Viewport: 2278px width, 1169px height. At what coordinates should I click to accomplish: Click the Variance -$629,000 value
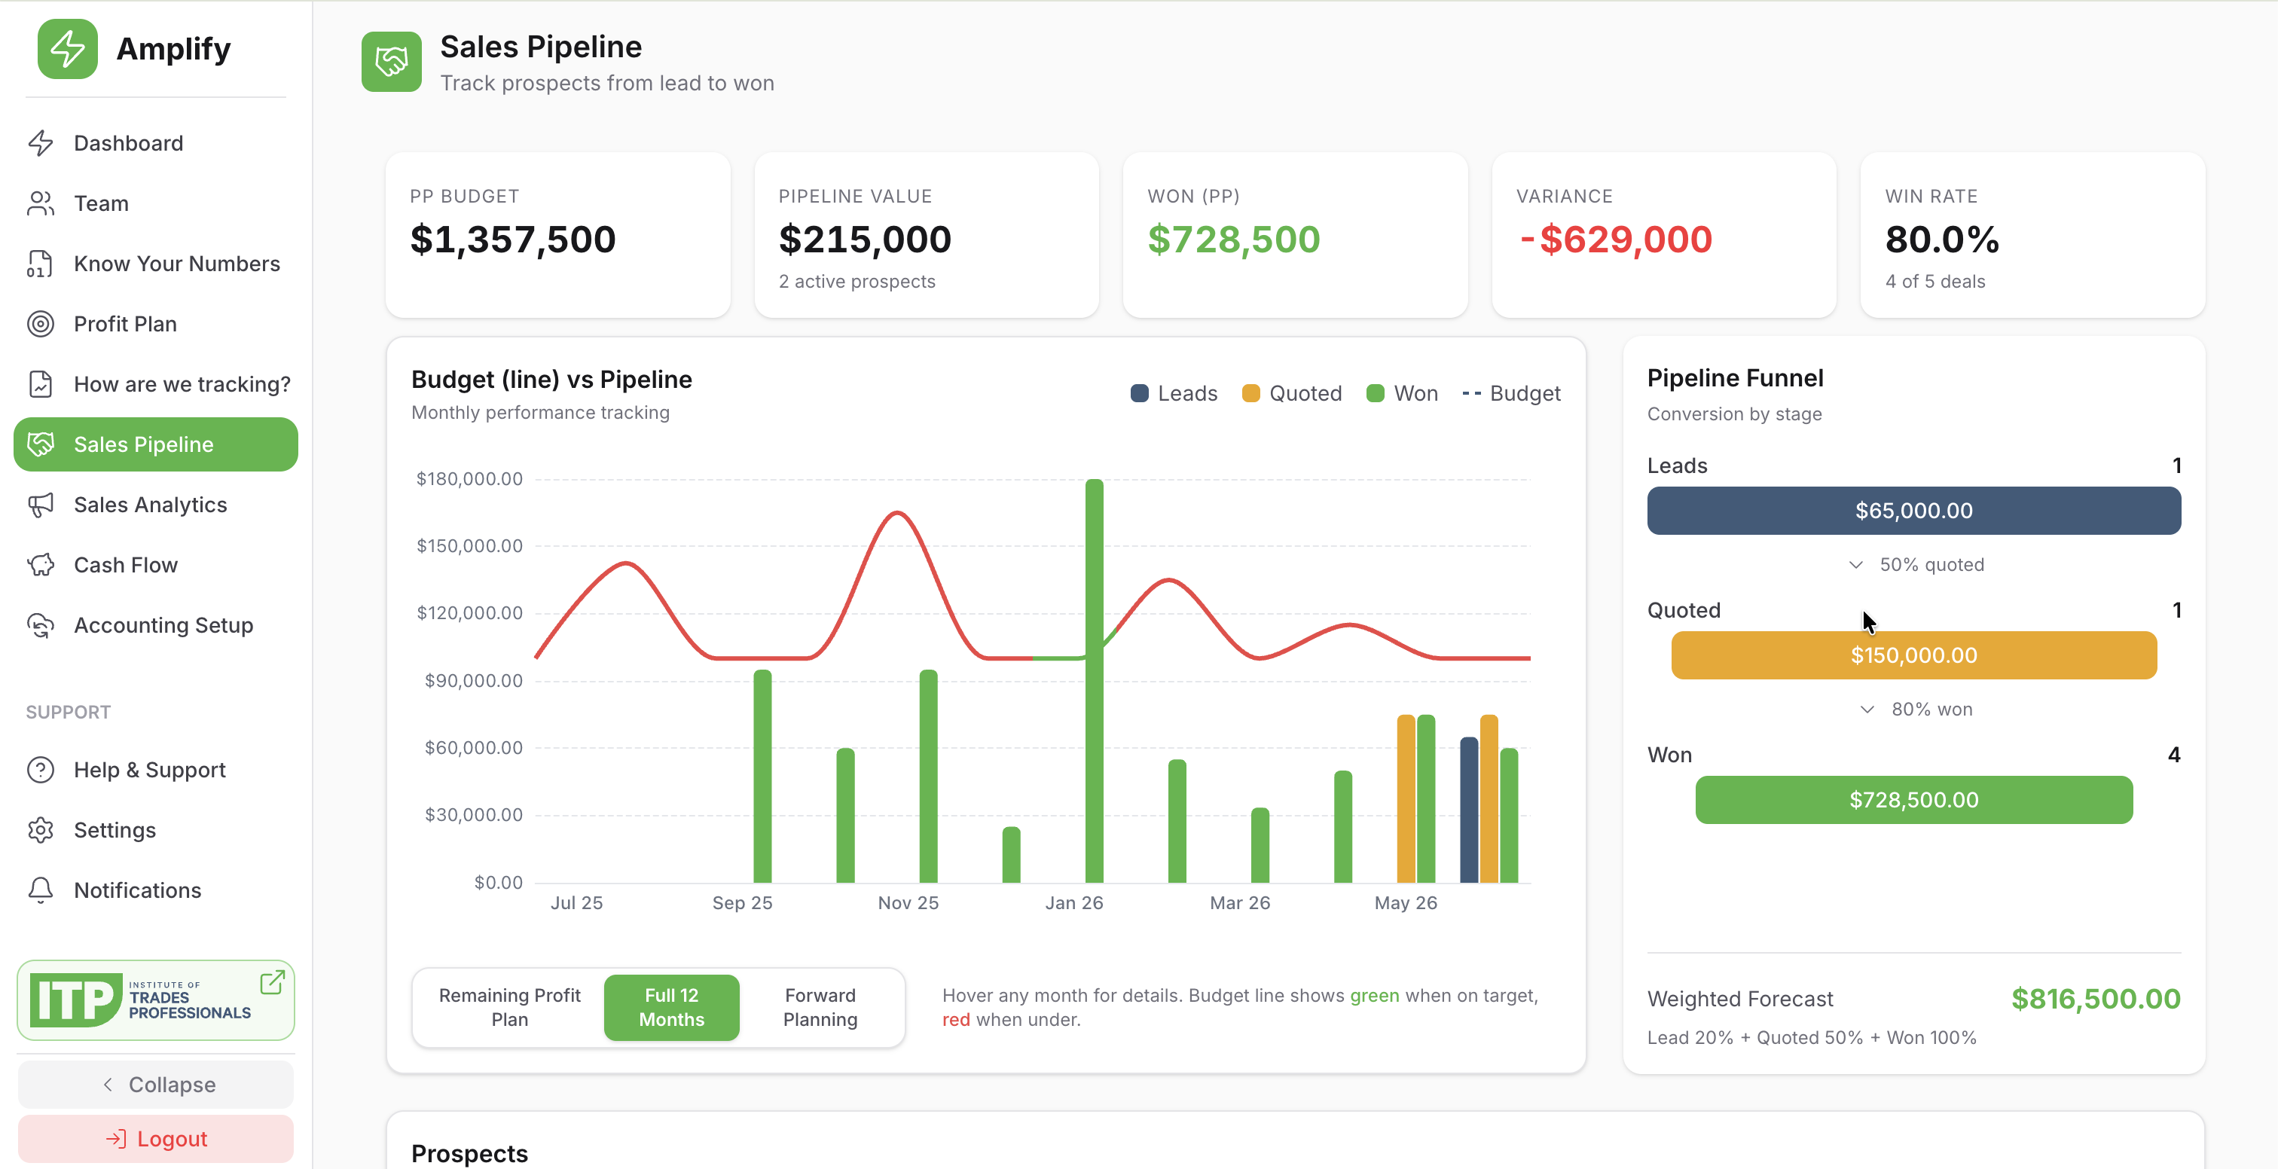click(1616, 240)
